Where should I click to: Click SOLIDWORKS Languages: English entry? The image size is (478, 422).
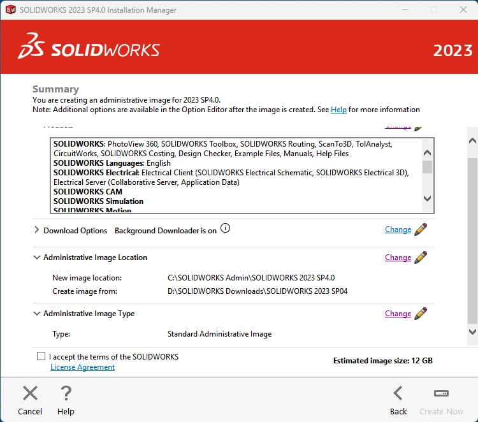click(x=112, y=163)
